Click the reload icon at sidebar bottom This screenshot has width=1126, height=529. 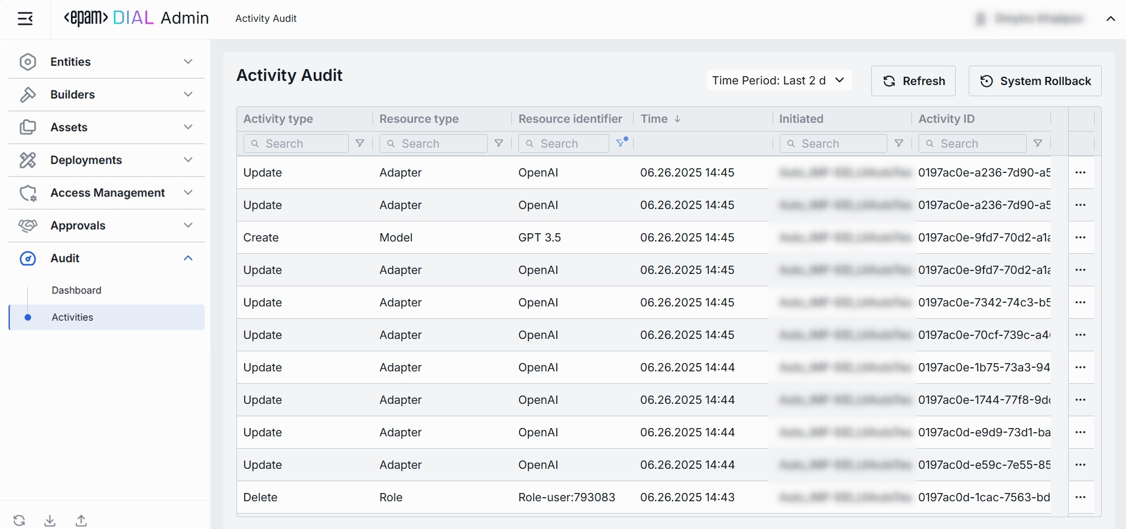[x=20, y=521]
